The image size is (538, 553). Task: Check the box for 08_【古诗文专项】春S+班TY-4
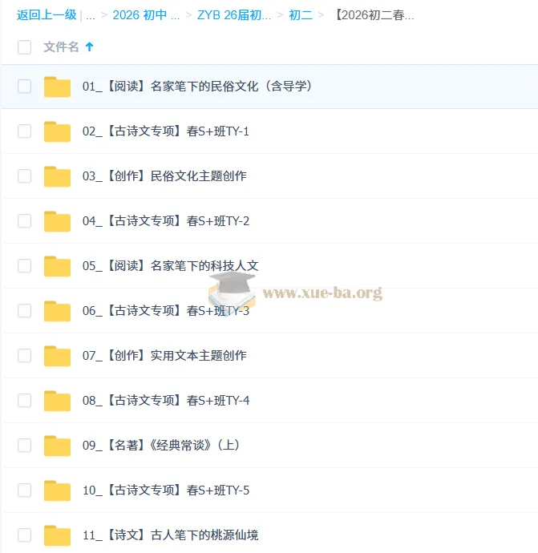24,400
